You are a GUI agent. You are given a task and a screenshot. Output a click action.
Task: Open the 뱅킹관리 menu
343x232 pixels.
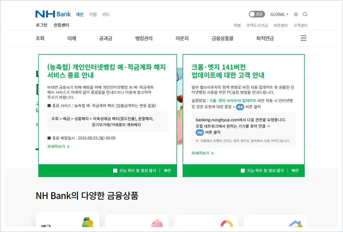[x=144, y=39]
